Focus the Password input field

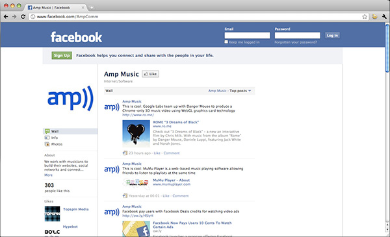point(298,36)
